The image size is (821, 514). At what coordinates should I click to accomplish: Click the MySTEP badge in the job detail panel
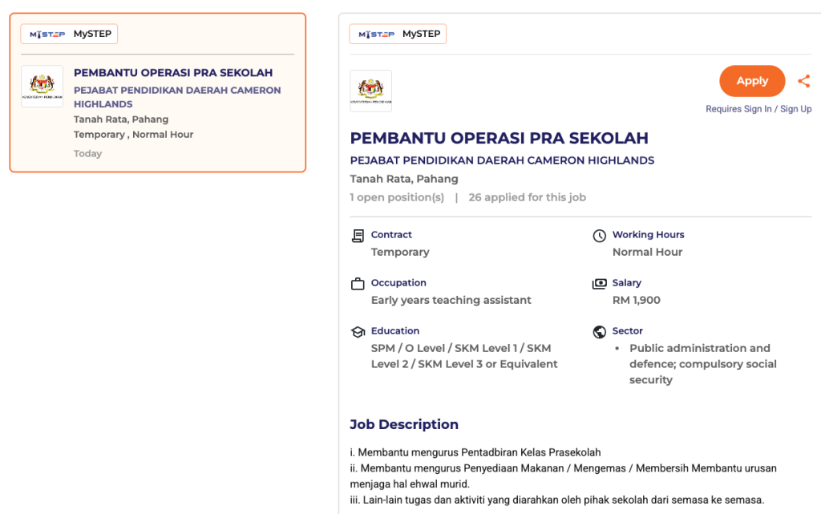398,34
